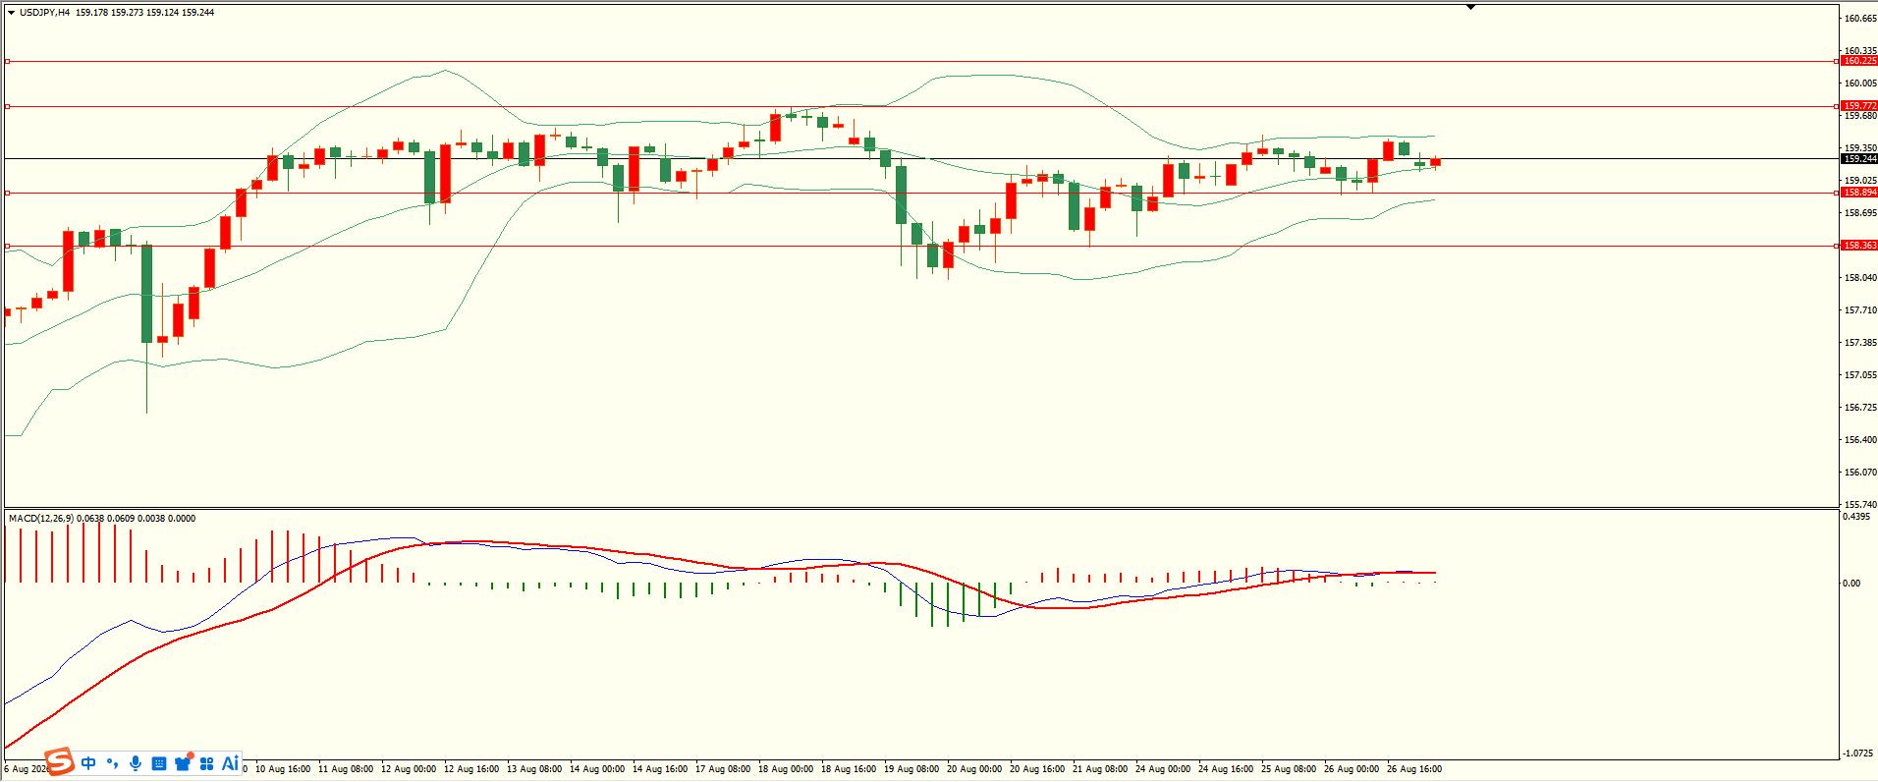This screenshot has height=782, width=1878.
Task: Open the soft keyboard icon
Action: [159, 762]
